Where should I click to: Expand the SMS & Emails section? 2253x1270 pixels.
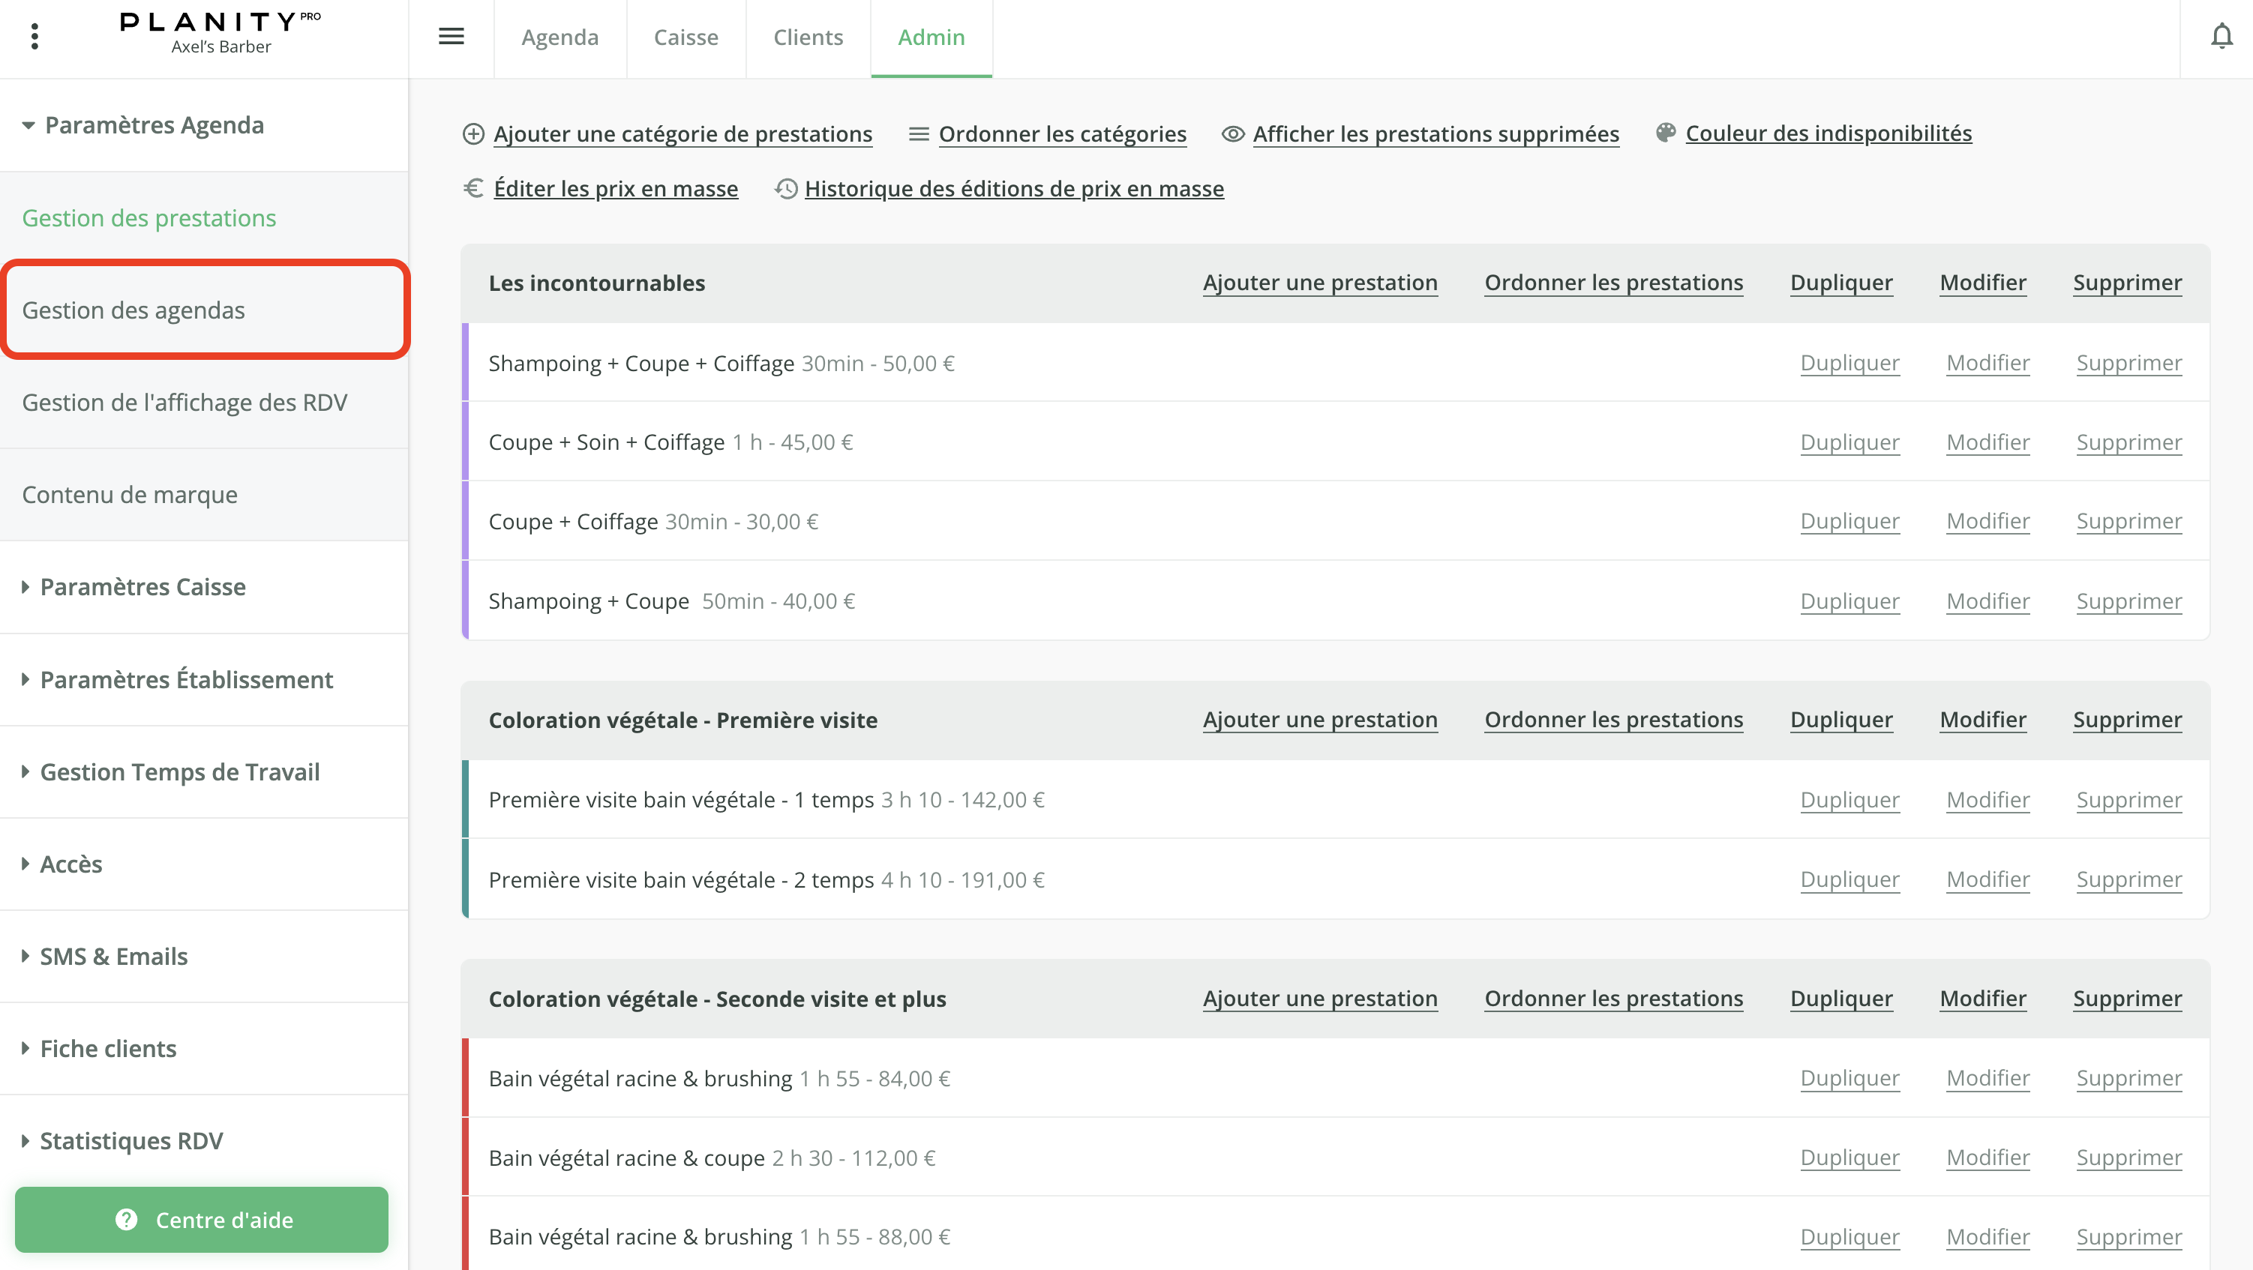click(x=112, y=956)
